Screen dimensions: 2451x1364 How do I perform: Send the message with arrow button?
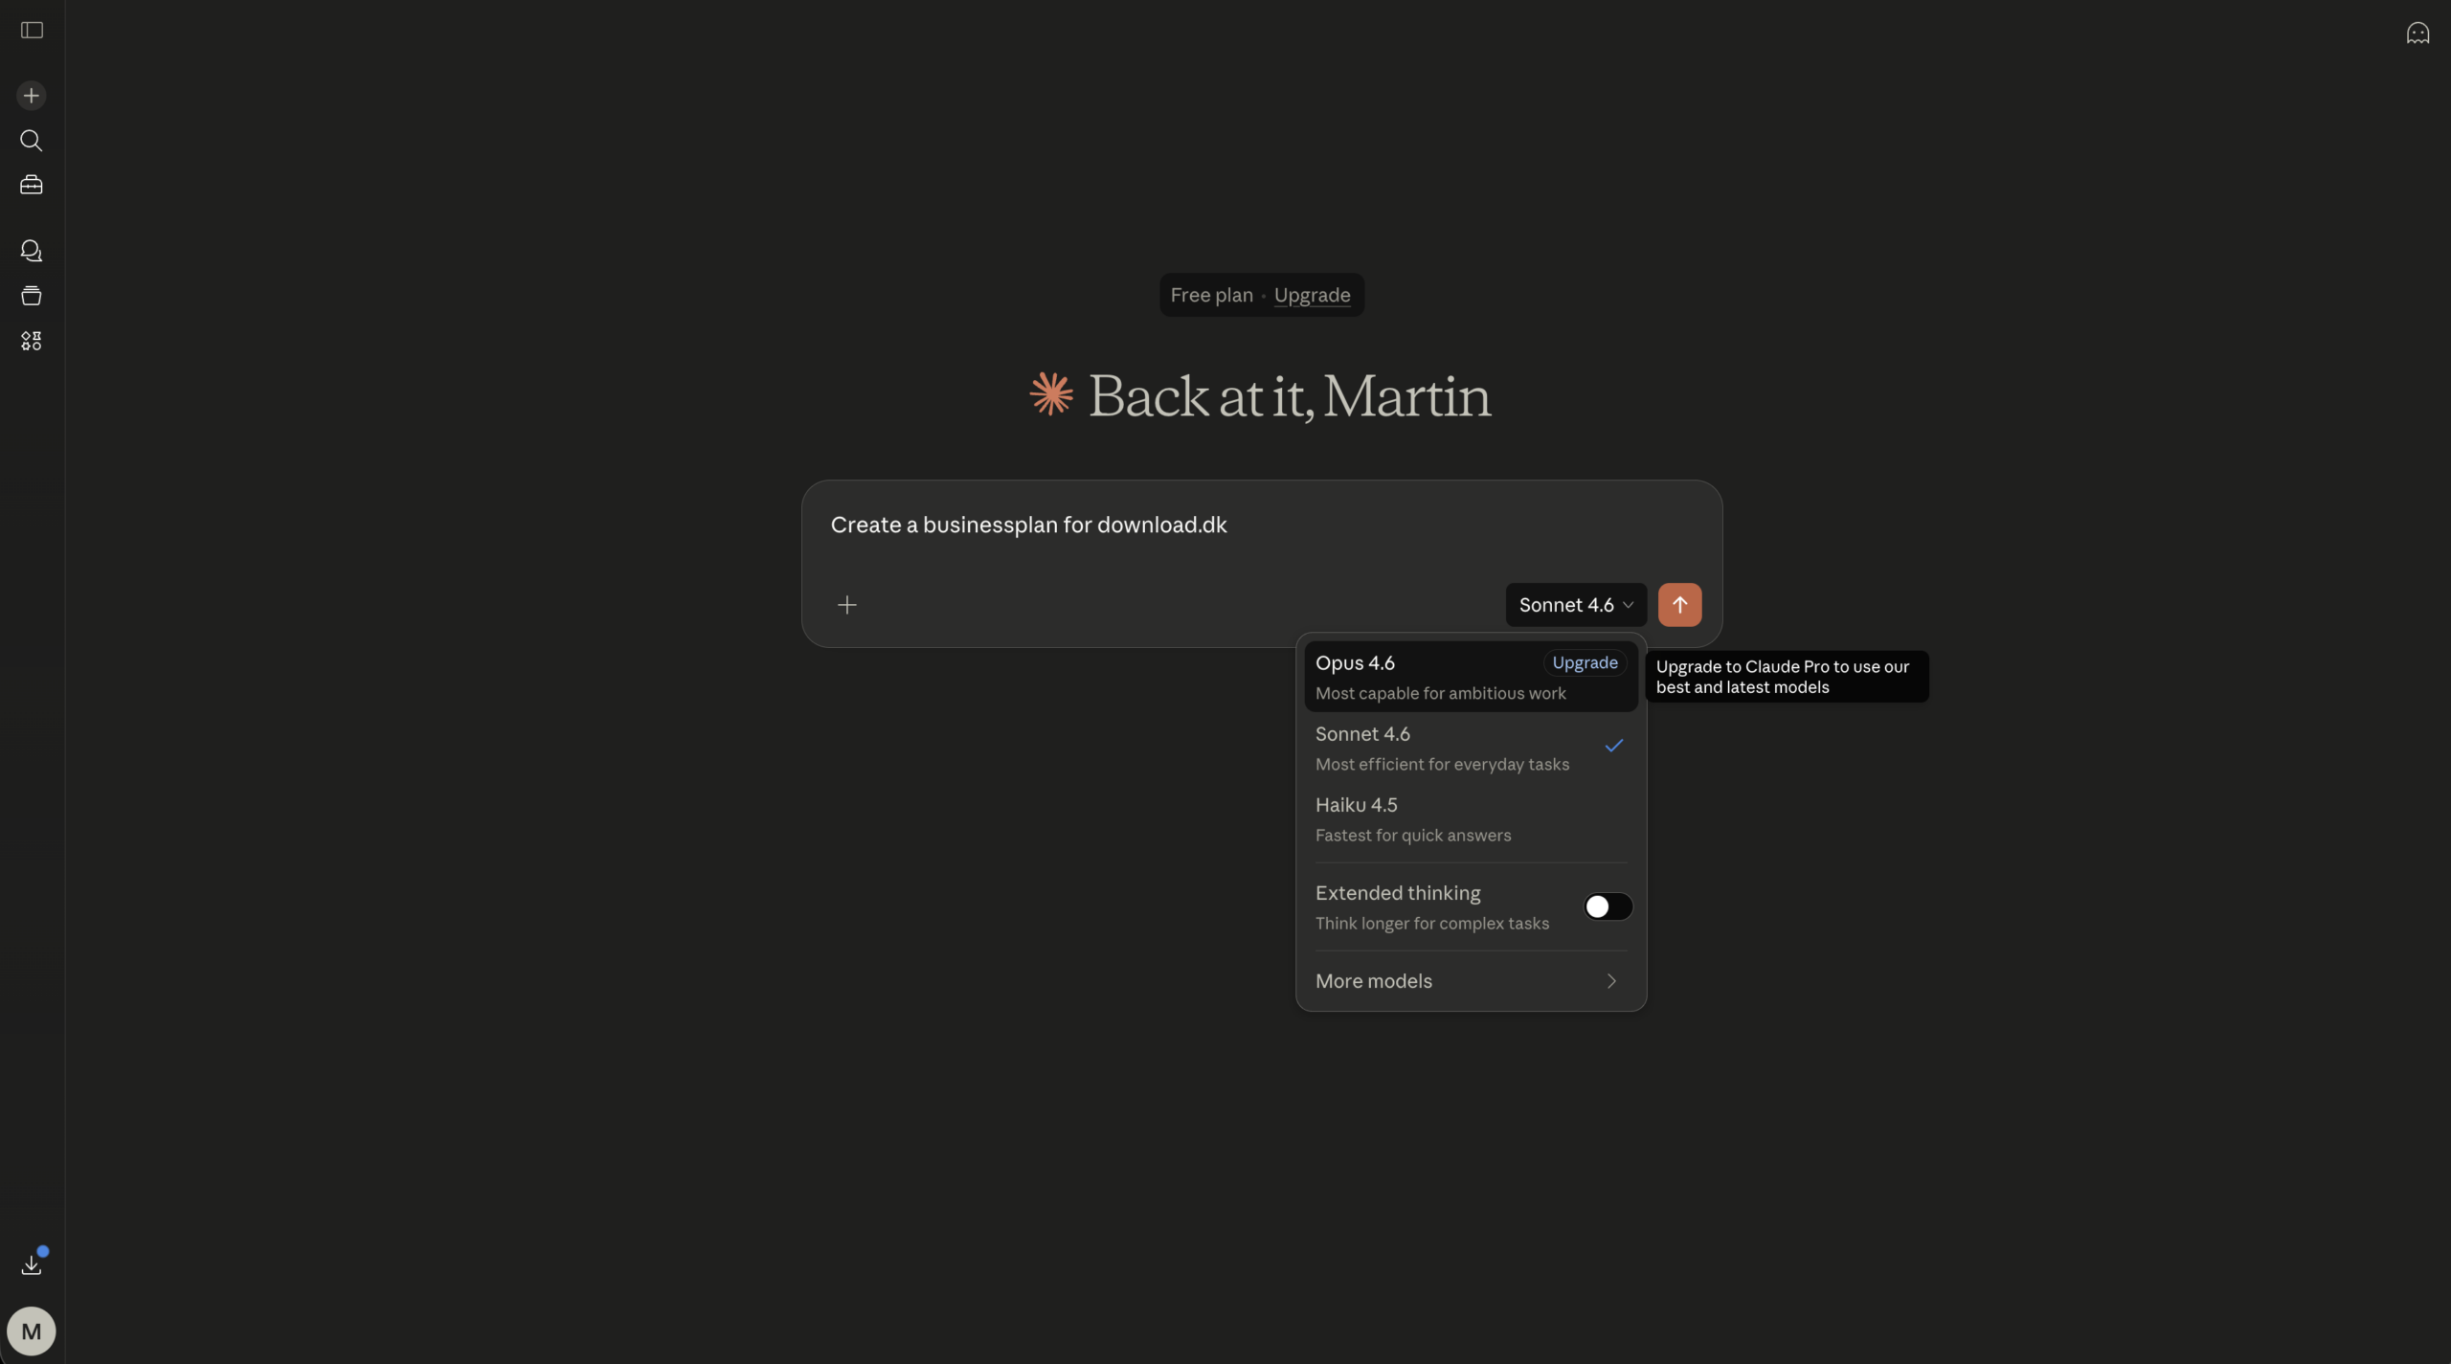(x=1679, y=605)
